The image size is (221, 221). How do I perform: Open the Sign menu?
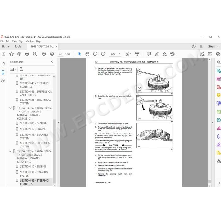[x=21, y=41]
